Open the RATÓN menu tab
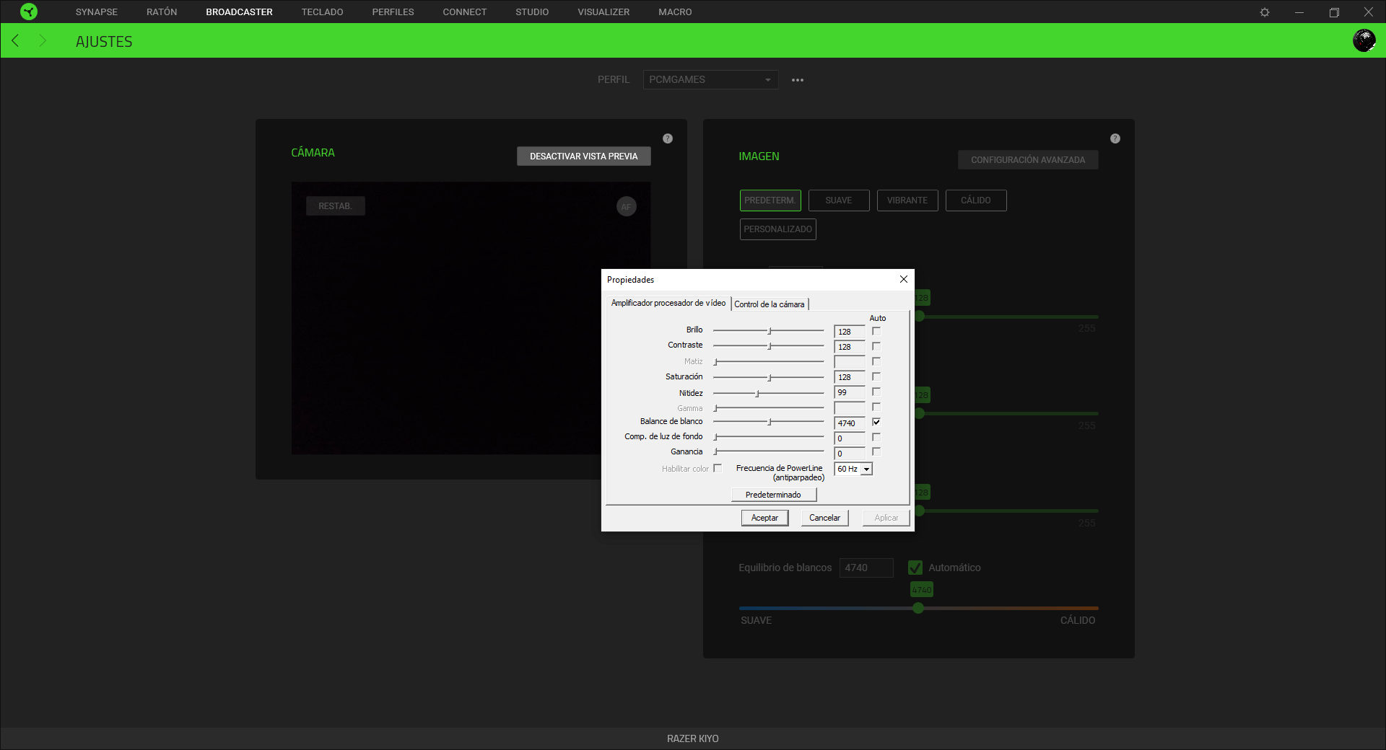The image size is (1386, 750). 162,12
